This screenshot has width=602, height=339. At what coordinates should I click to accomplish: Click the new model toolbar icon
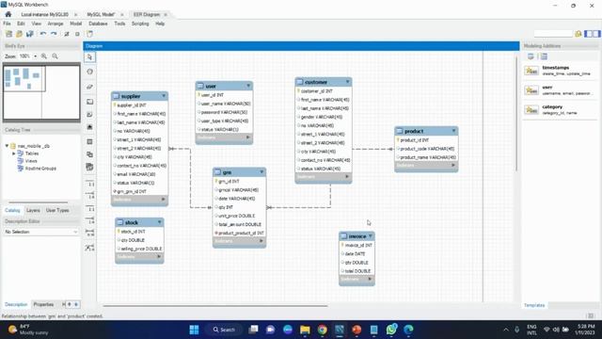coord(8,34)
